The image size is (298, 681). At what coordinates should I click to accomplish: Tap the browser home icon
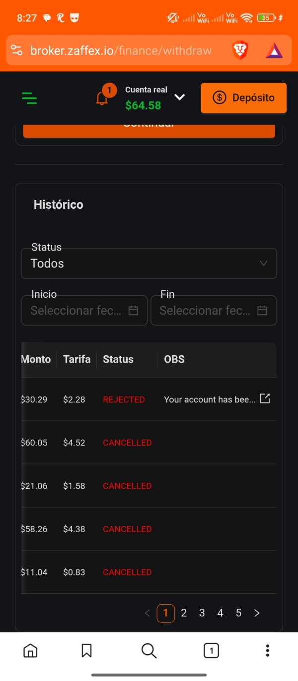pyautogui.click(x=30, y=650)
